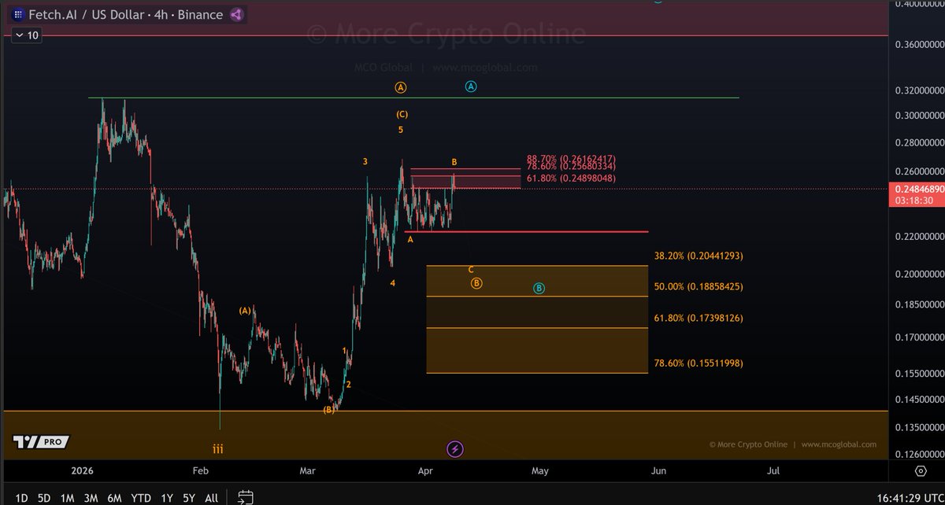Select the circled orange A wave label
945x505 pixels.
(401, 87)
